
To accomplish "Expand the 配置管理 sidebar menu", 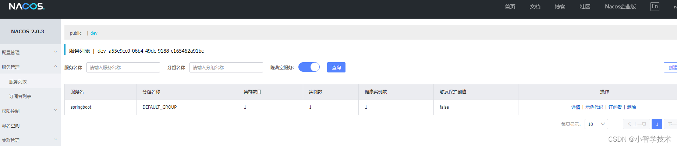I will 30,52.
